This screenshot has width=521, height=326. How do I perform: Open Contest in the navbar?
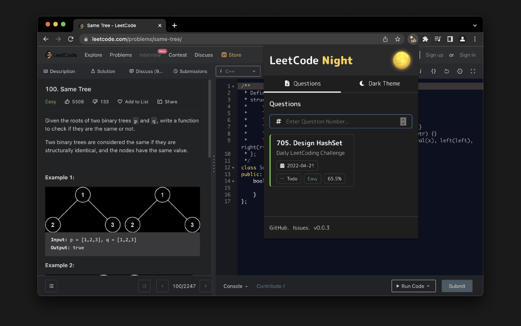pyautogui.click(x=178, y=55)
